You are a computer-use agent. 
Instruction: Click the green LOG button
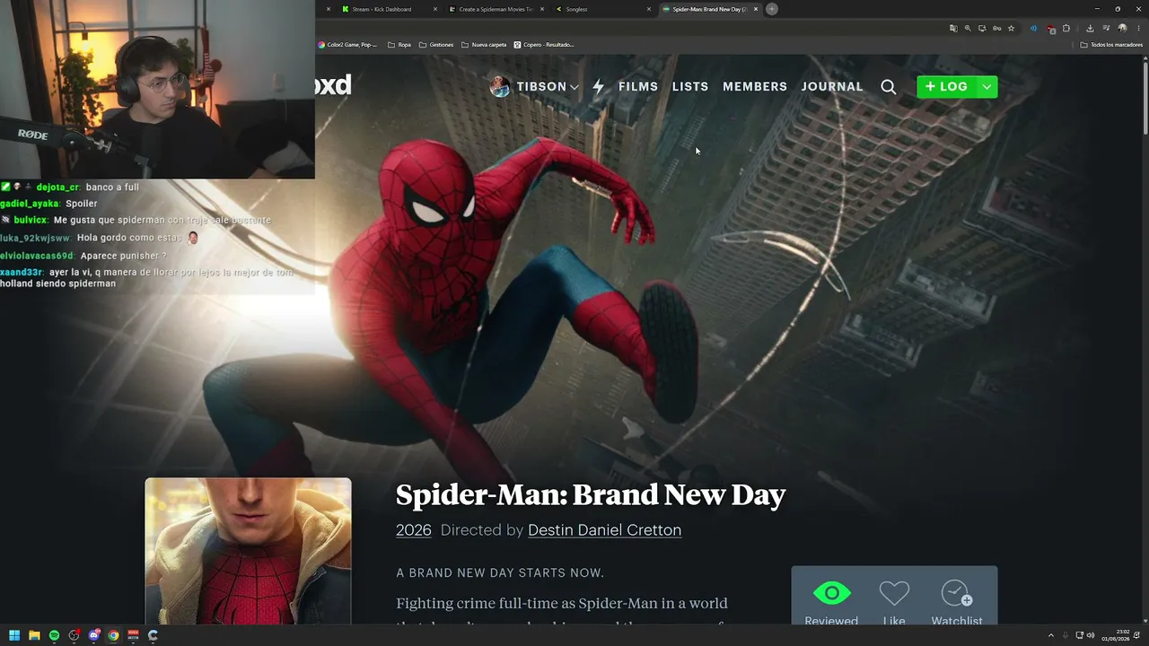pos(946,87)
